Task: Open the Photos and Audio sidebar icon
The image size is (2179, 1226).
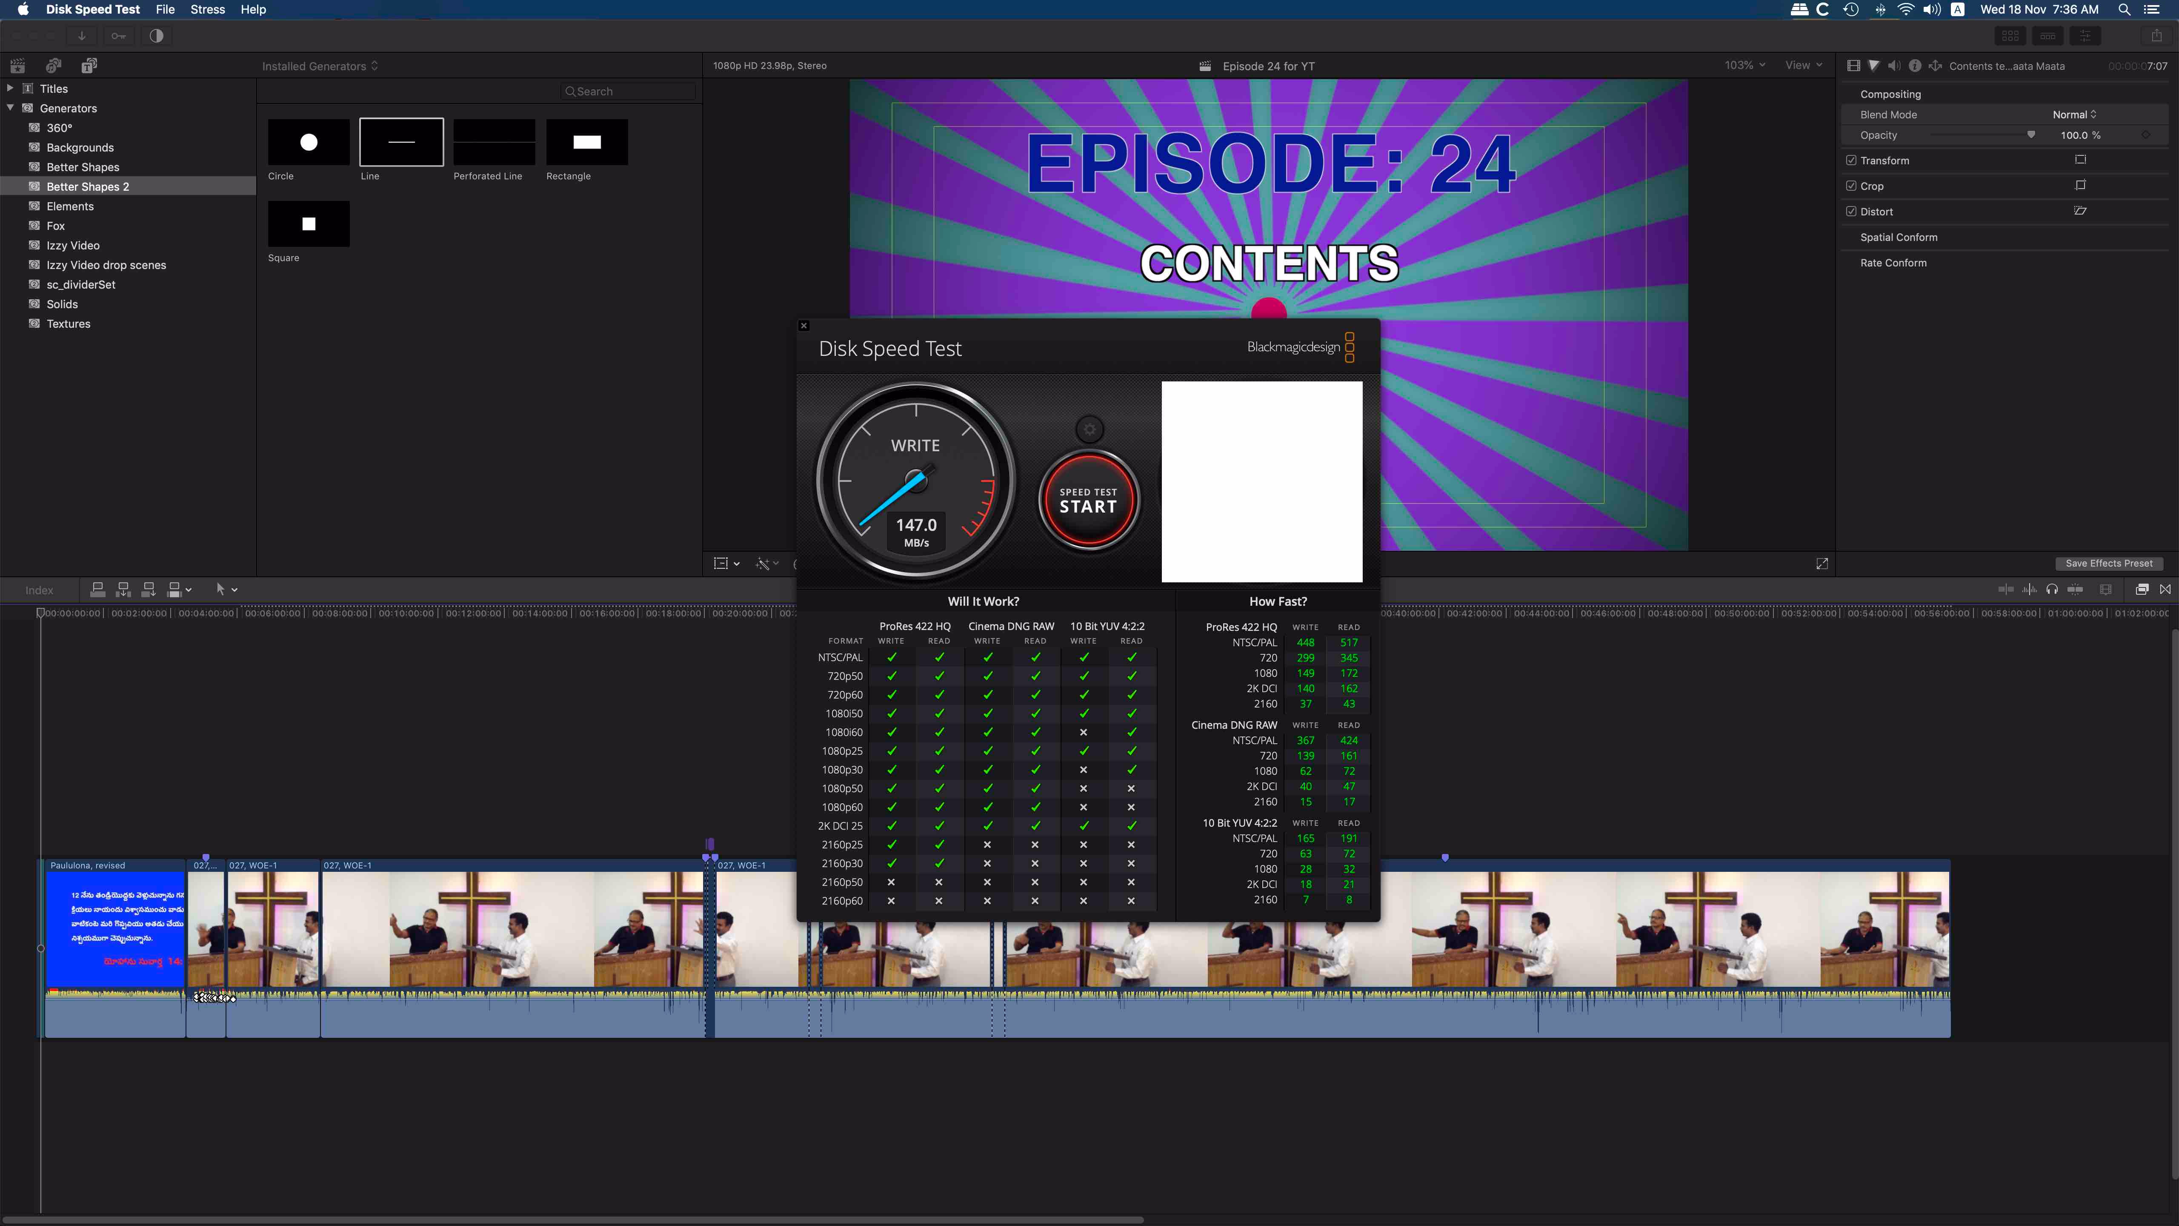Action: (53, 65)
